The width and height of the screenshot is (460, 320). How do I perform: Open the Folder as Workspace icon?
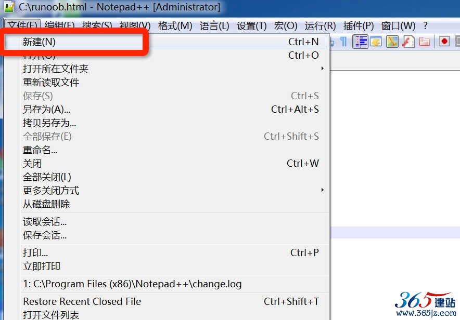tap(424, 42)
